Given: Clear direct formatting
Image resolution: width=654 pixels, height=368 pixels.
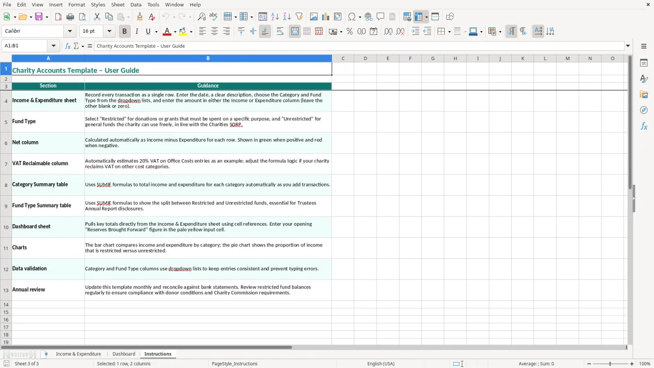Looking at the screenshot, I should (x=152, y=17).
